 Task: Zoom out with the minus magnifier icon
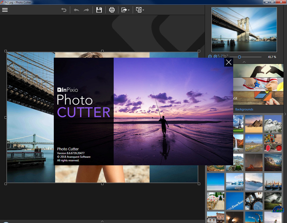(210, 57)
